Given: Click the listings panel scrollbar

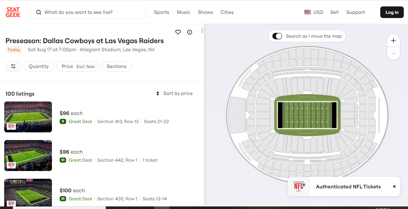Looking at the screenshot, I should coord(202,31).
